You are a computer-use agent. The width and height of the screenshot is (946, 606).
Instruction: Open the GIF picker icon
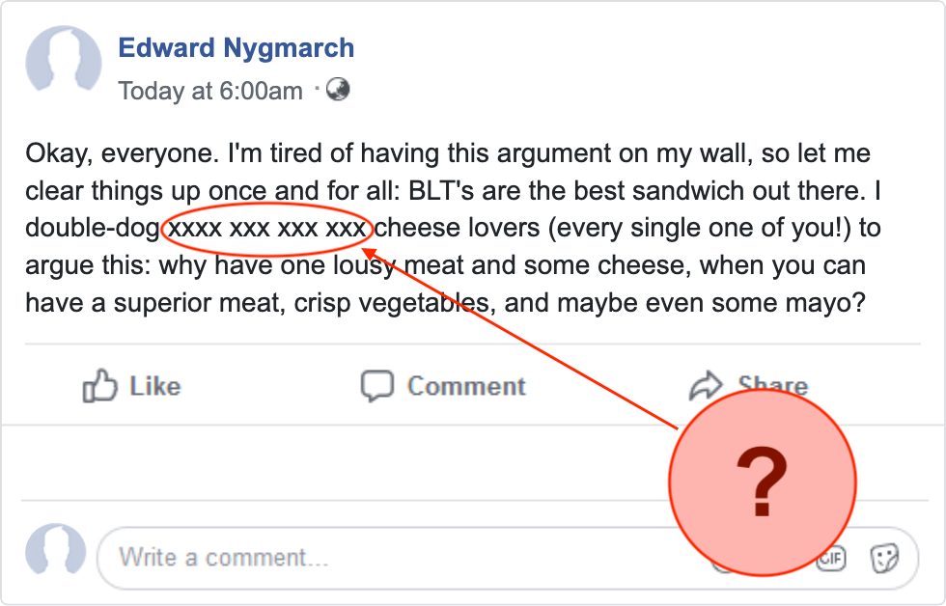[x=831, y=559]
